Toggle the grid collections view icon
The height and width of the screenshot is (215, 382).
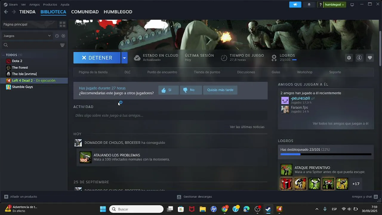click(62, 24)
